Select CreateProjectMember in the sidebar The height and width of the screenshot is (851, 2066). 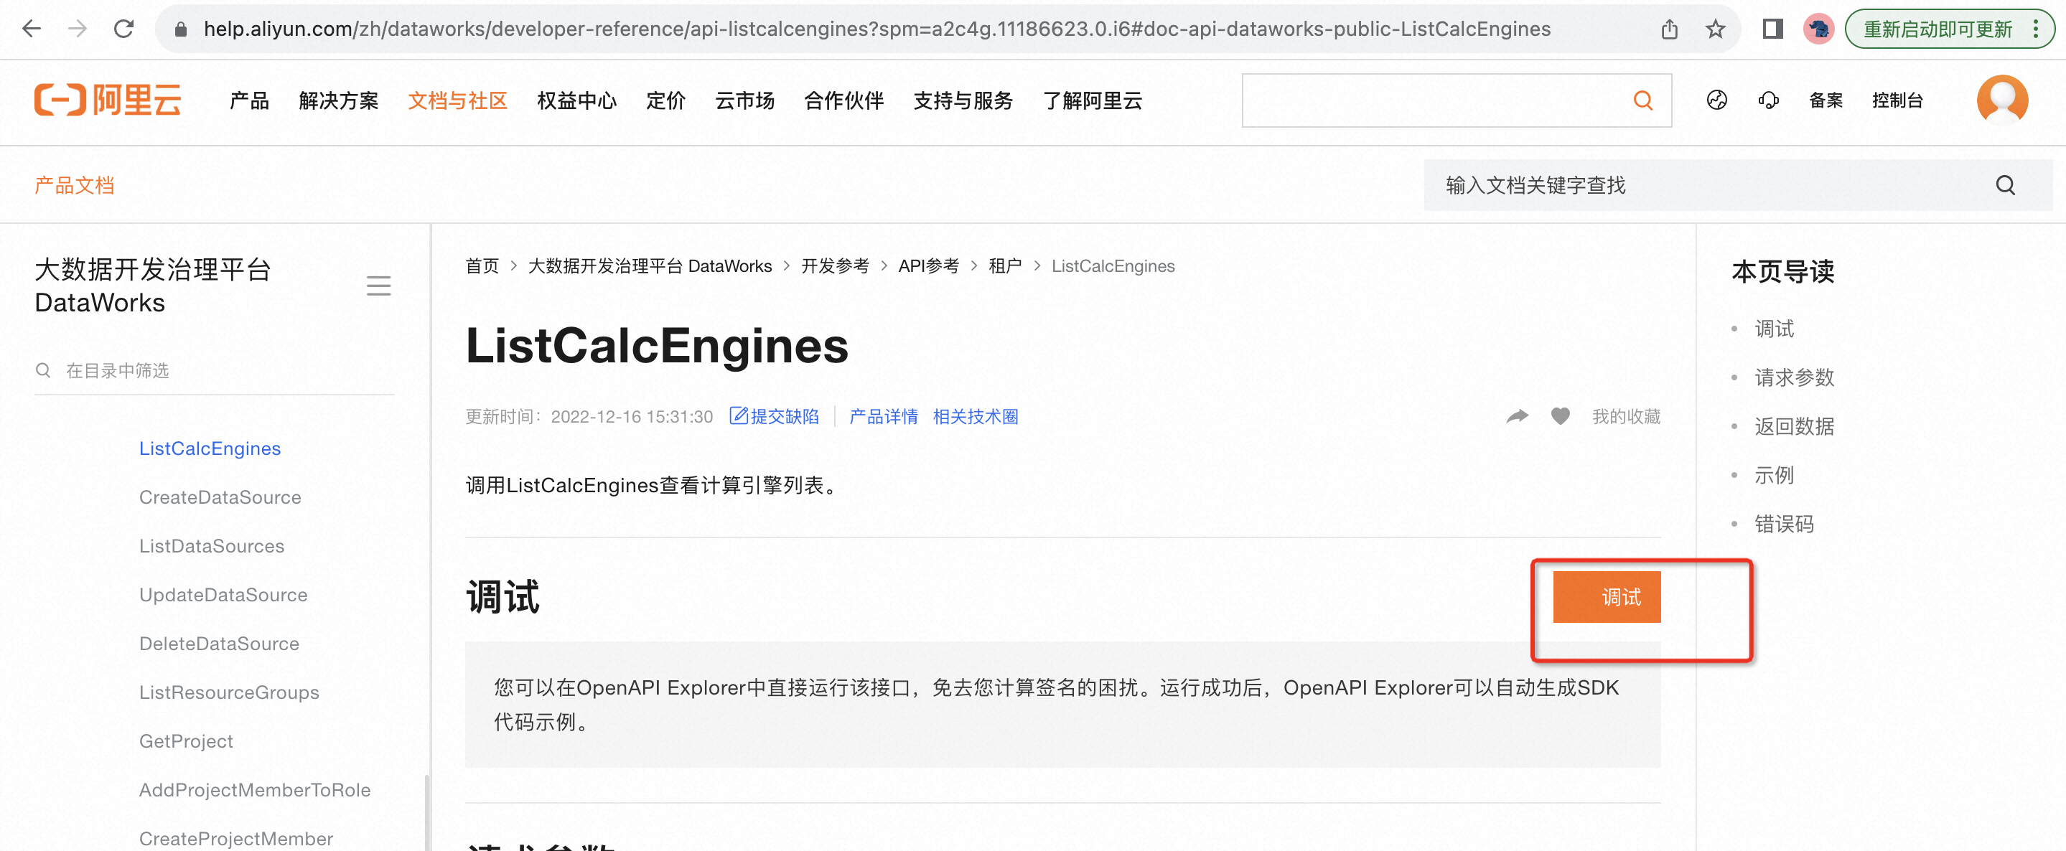[237, 838]
